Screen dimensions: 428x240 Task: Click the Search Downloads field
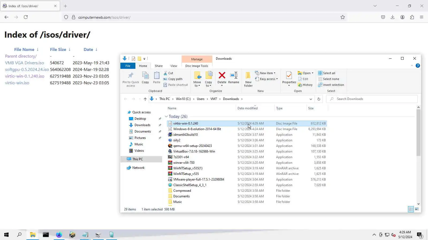click(372, 99)
